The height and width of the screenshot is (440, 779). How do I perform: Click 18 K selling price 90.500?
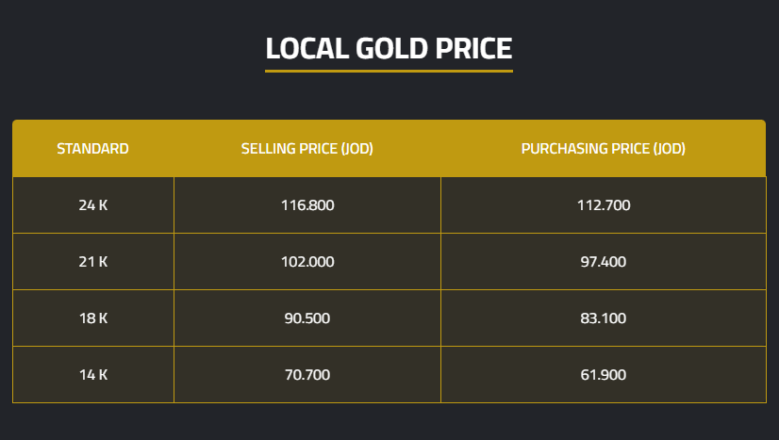click(307, 318)
